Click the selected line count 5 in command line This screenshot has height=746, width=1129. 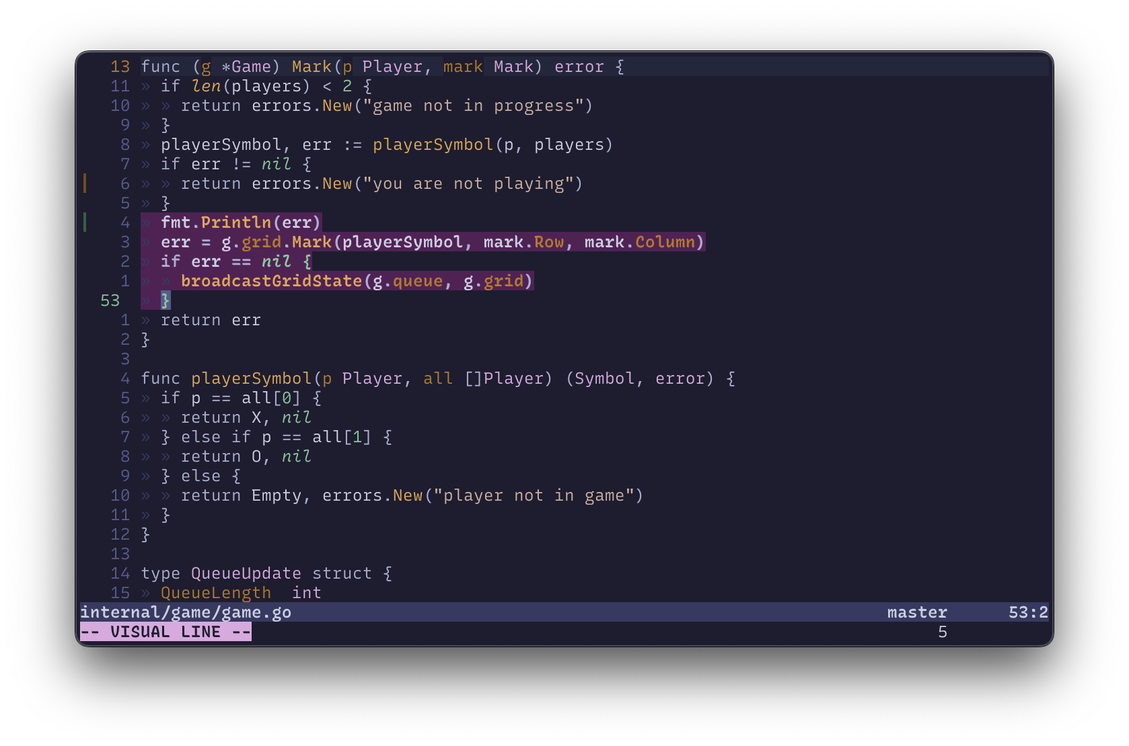(x=943, y=632)
